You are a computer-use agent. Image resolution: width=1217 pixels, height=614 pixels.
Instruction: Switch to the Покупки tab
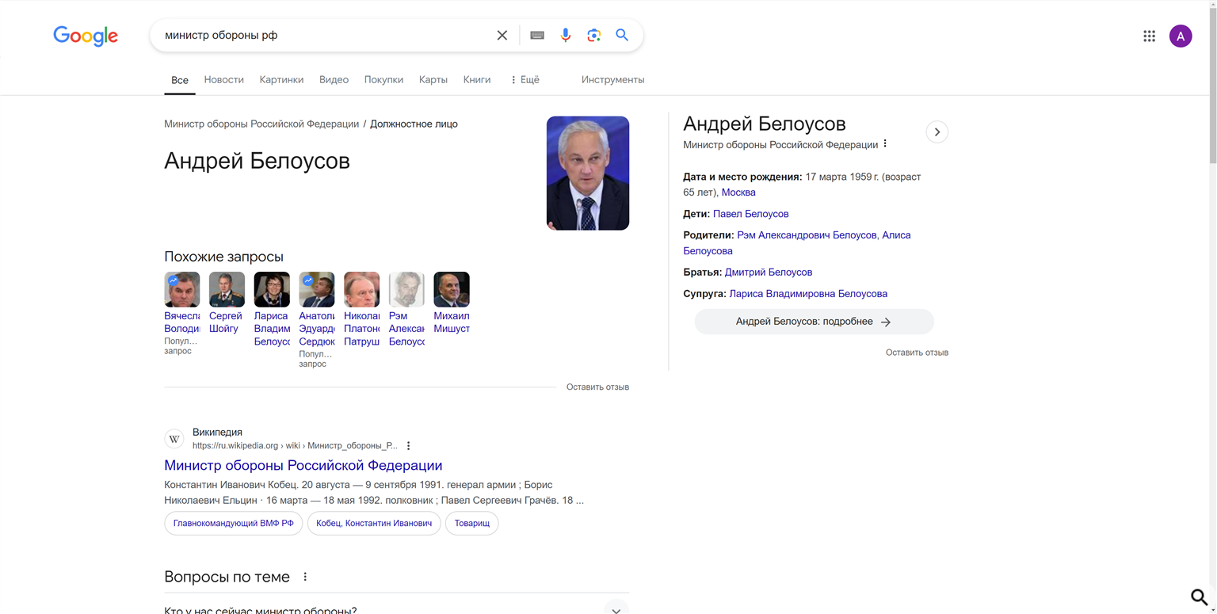[383, 80]
